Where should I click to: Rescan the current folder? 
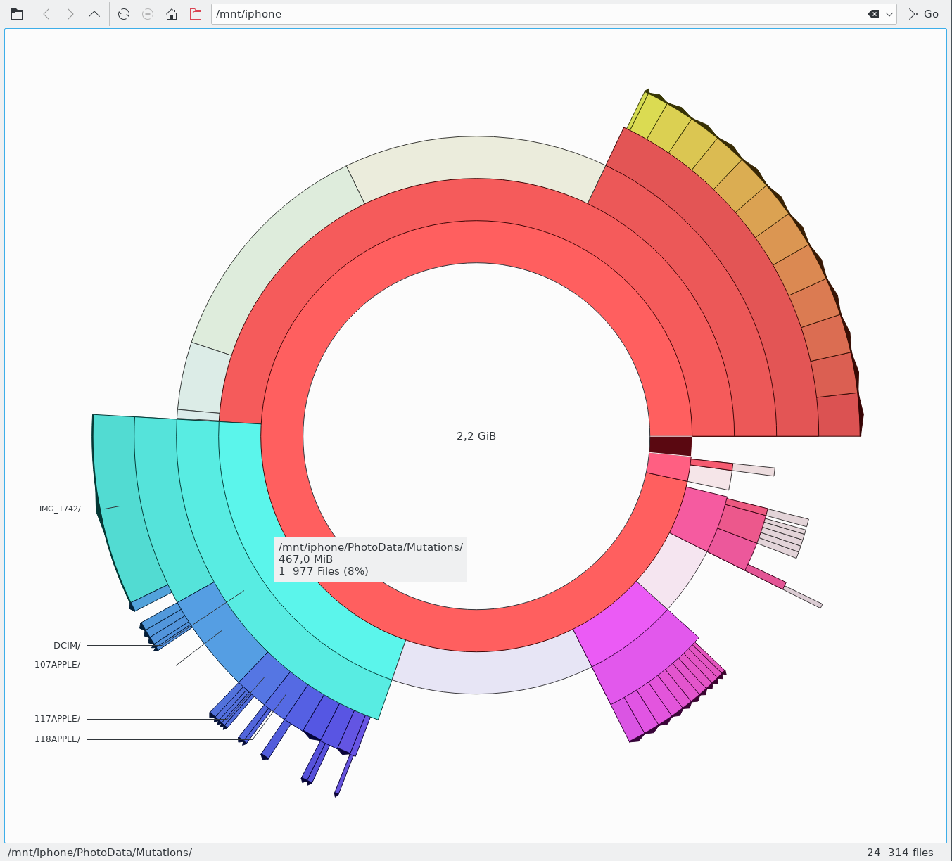124,14
